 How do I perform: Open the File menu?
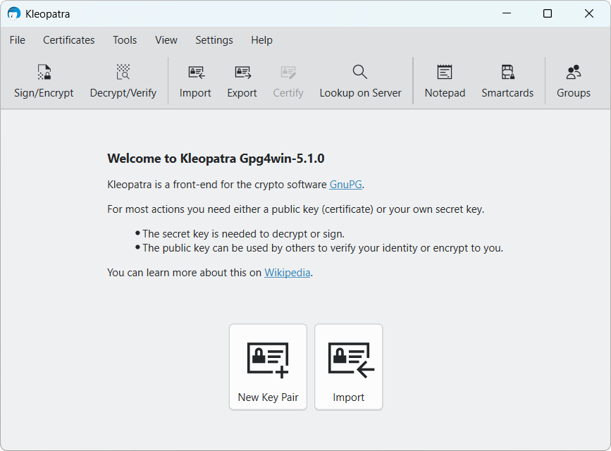coord(17,40)
